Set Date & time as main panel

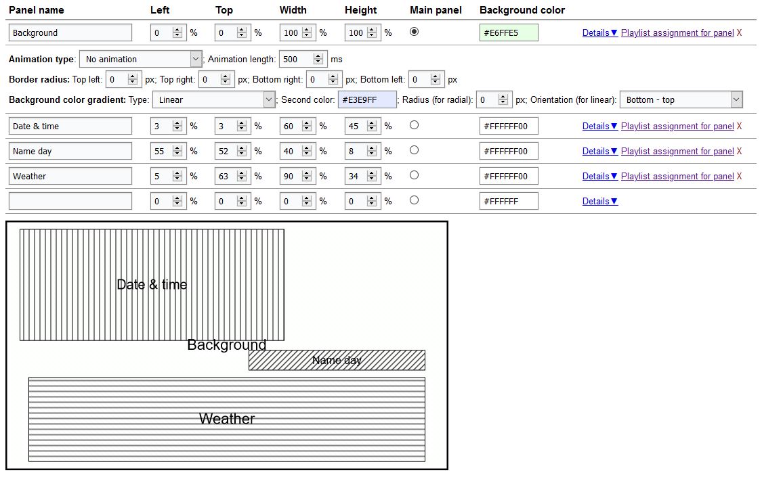[415, 125]
